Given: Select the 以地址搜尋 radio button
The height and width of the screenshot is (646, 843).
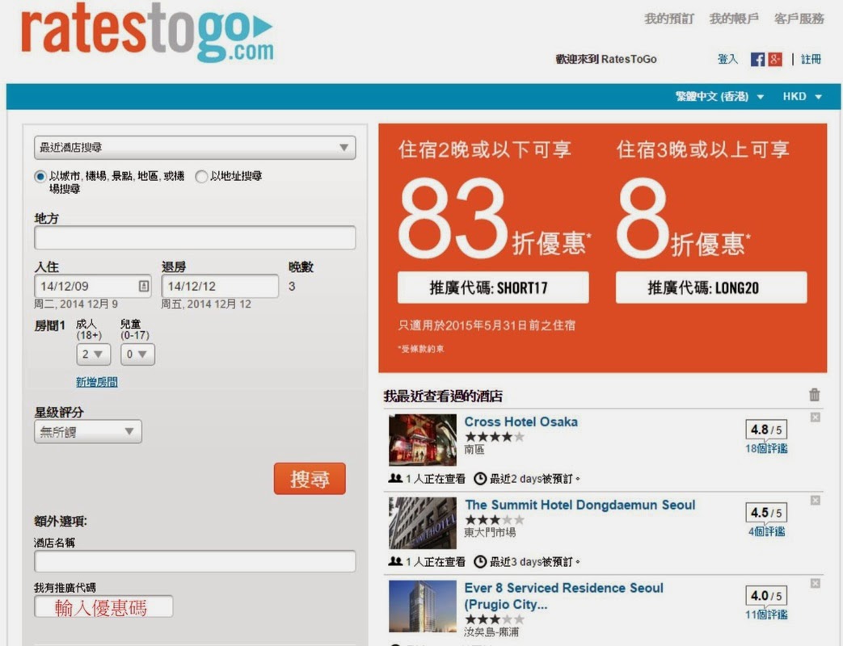Looking at the screenshot, I should [201, 177].
